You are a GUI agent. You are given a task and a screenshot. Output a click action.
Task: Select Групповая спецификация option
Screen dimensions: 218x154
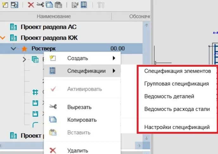[176, 84]
